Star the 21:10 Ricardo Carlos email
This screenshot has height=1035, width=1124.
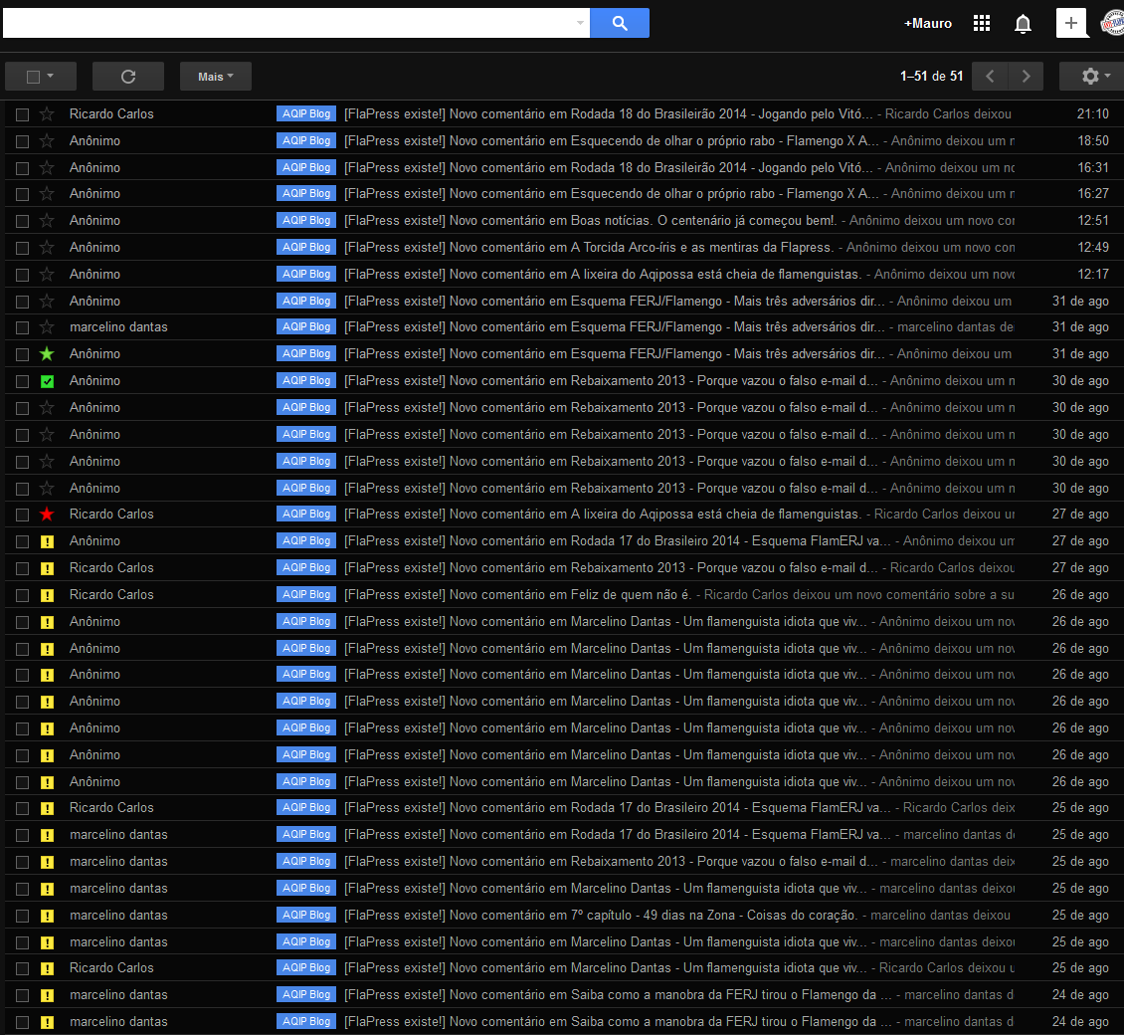pos(47,114)
